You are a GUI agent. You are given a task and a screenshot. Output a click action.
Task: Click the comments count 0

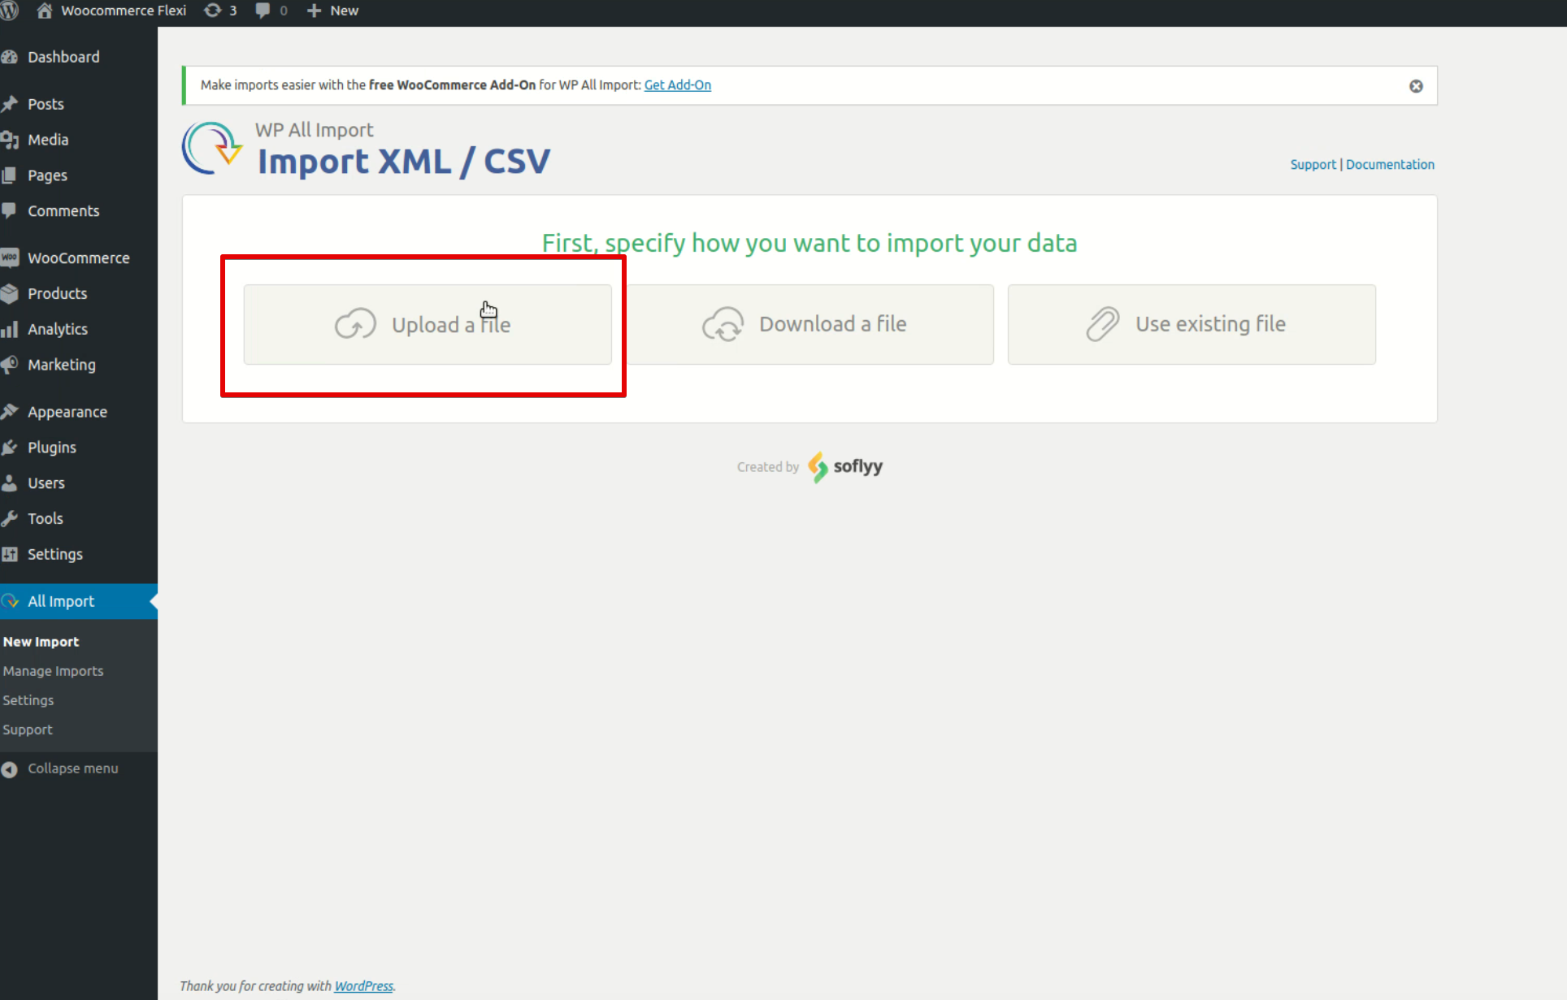click(x=284, y=11)
